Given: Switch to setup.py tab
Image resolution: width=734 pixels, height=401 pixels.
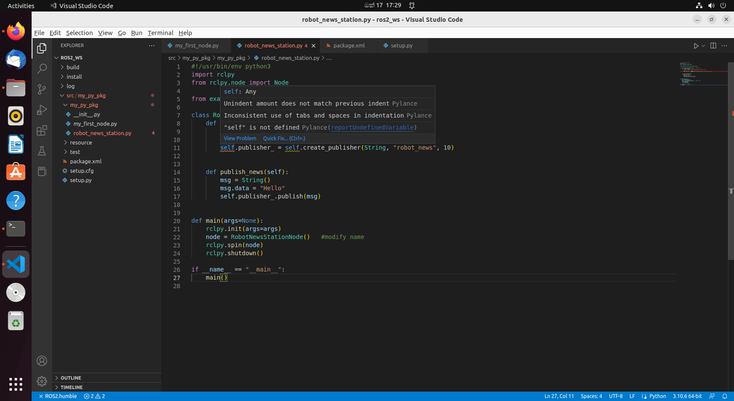Looking at the screenshot, I should [x=402, y=46].
